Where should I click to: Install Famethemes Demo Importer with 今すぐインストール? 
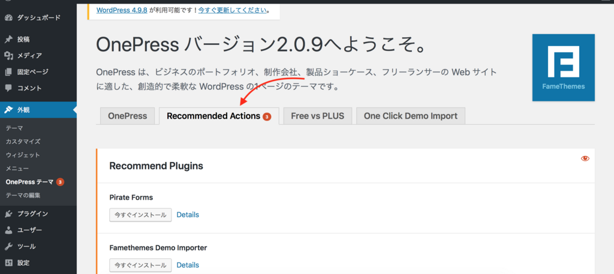coord(140,265)
